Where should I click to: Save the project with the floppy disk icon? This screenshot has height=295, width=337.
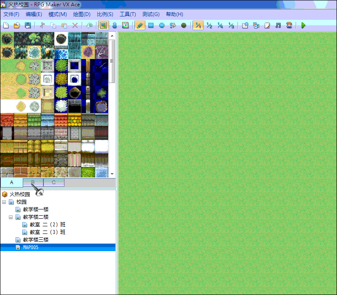tap(28, 25)
